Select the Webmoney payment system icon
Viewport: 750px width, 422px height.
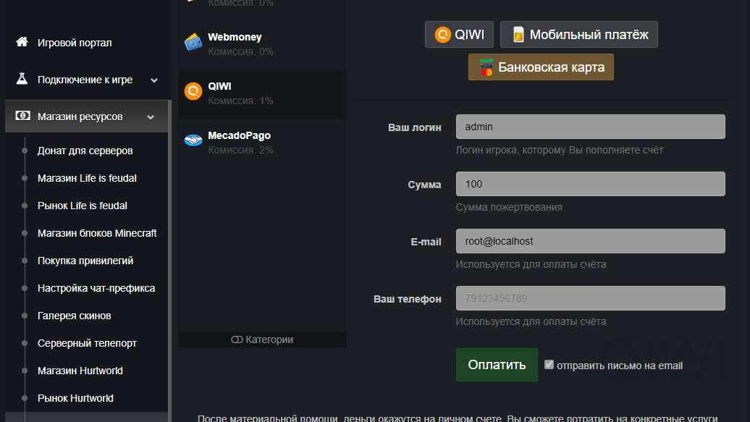point(193,42)
